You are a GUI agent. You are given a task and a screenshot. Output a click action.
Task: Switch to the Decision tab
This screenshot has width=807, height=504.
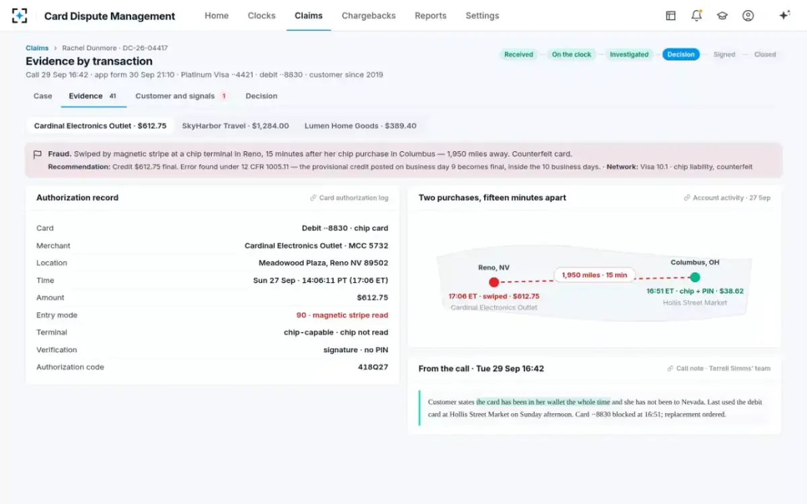(x=262, y=96)
